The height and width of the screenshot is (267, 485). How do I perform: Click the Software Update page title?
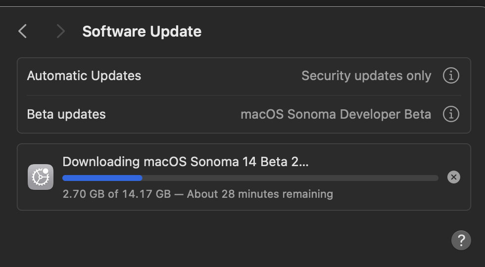[x=142, y=32]
